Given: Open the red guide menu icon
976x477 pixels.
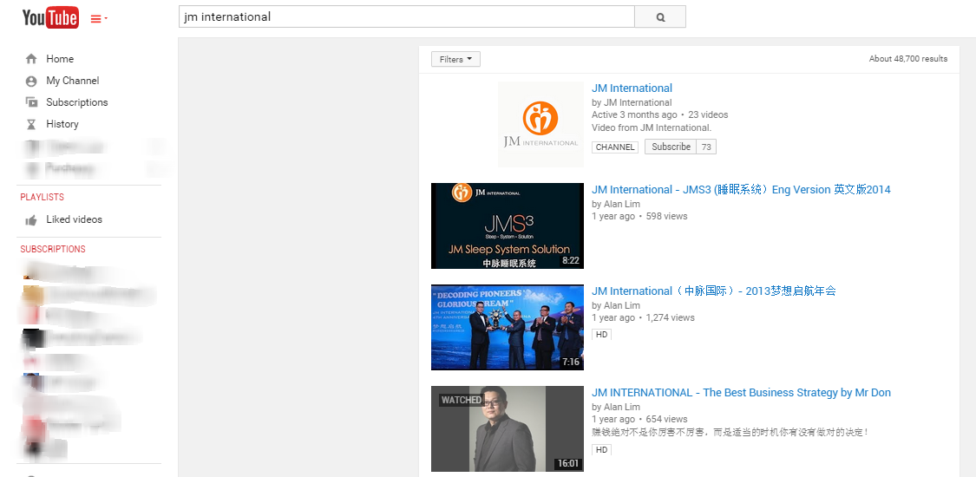Looking at the screenshot, I should click(99, 19).
